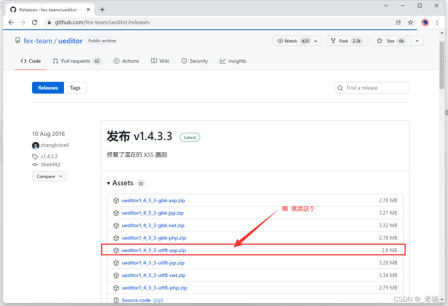Open the Insights tab

tap(233, 61)
